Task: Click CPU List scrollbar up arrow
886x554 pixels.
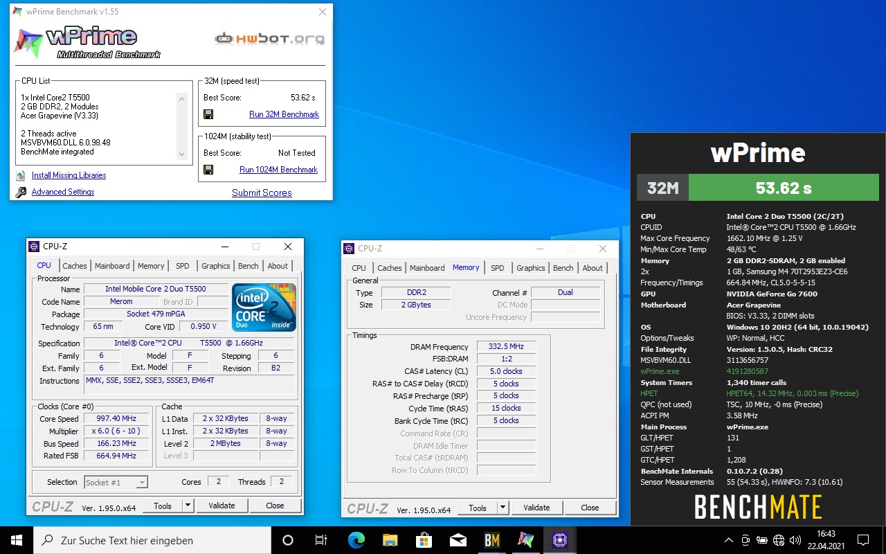Action: click(x=182, y=99)
